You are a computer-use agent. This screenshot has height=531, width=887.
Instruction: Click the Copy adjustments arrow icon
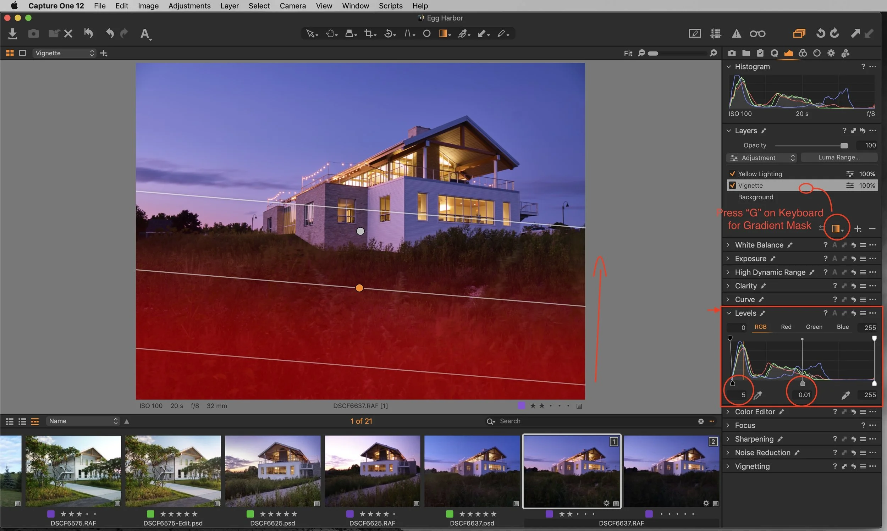pyautogui.click(x=855, y=34)
